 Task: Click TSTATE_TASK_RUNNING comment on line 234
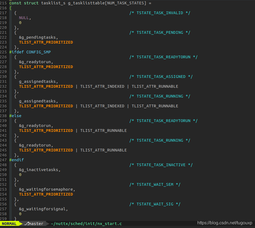(x=160, y=96)
